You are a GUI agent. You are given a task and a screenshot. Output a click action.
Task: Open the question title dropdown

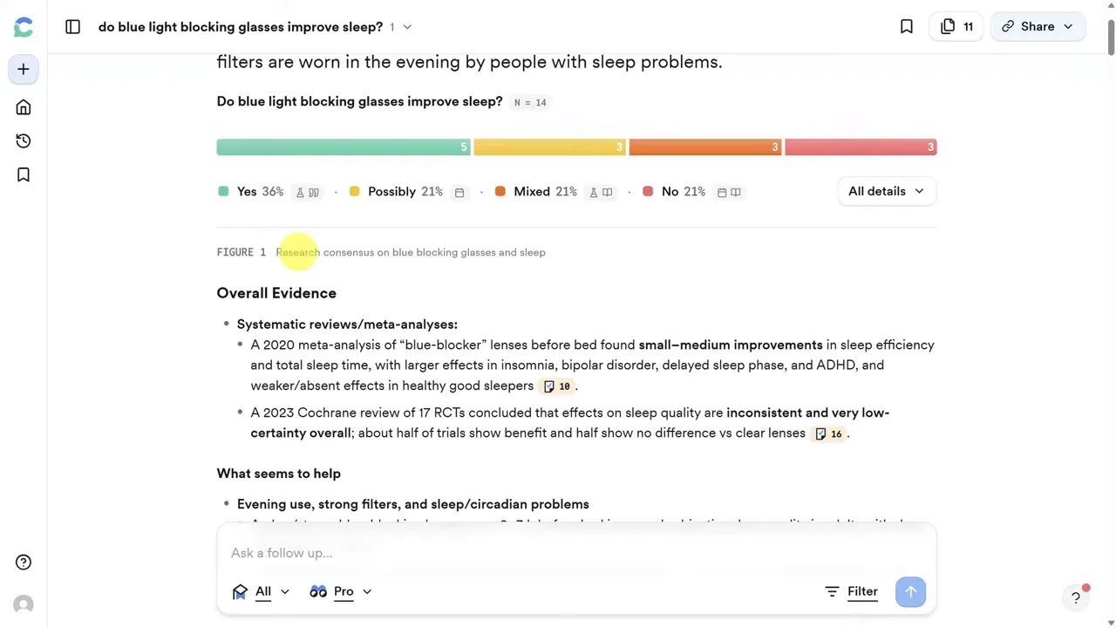[x=406, y=26]
